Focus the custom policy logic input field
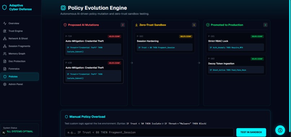The width and height of the screenshot is (291, 137). click(149, 132)
